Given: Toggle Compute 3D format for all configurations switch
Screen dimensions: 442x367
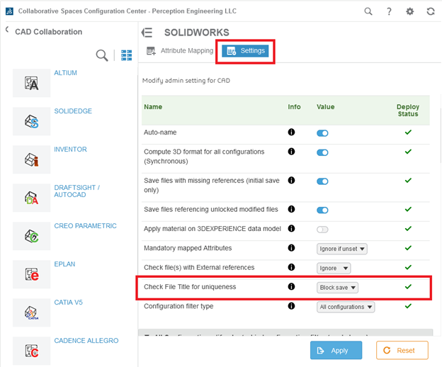Looking at the screenshot, I should pyautogui.click(x=322, y=152).
